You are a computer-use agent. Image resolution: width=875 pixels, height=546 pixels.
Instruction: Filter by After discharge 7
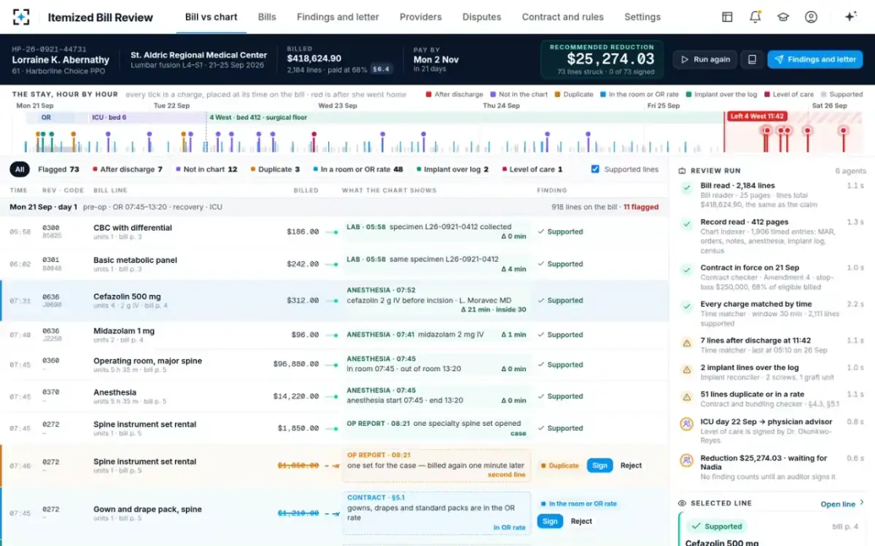point(128,169)
